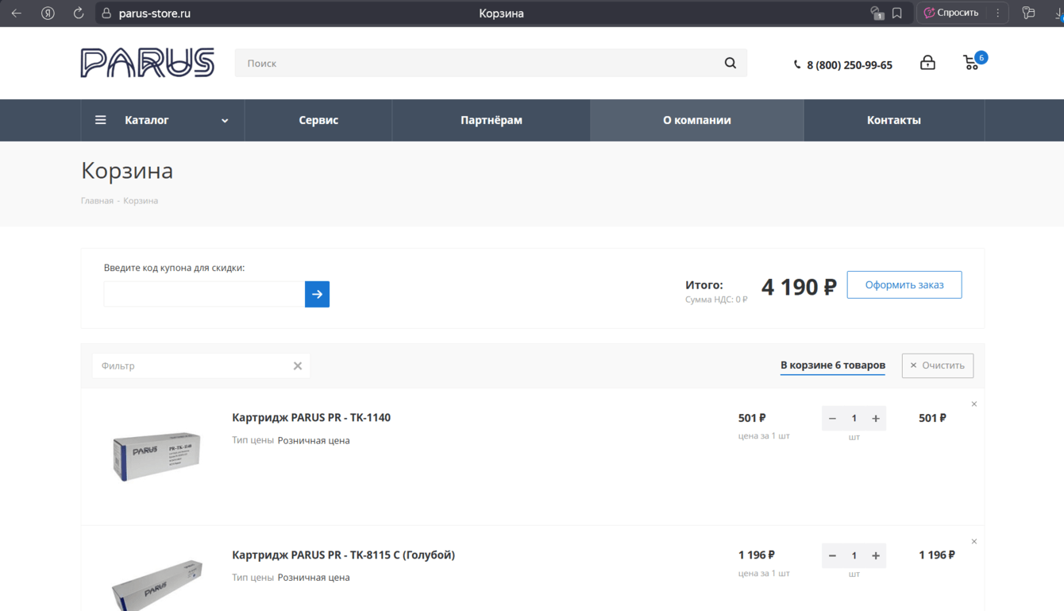
Task: Click the search magnifier icon
Action: click(x=730, y=64)
